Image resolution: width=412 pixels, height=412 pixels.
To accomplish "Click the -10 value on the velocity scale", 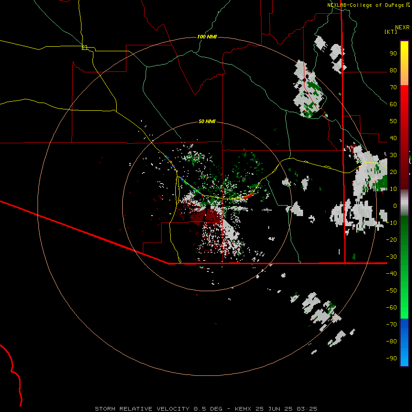I will click(x=391, y=223).
